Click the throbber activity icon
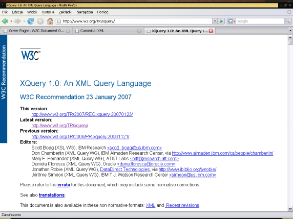Screen dimensions: 293x219 coord(289,12)
